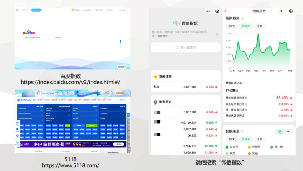The image size is (303, 171).
Task: Click pixelated keyword thumbnail beside 447,166,234
Action: tap(157, 122)
